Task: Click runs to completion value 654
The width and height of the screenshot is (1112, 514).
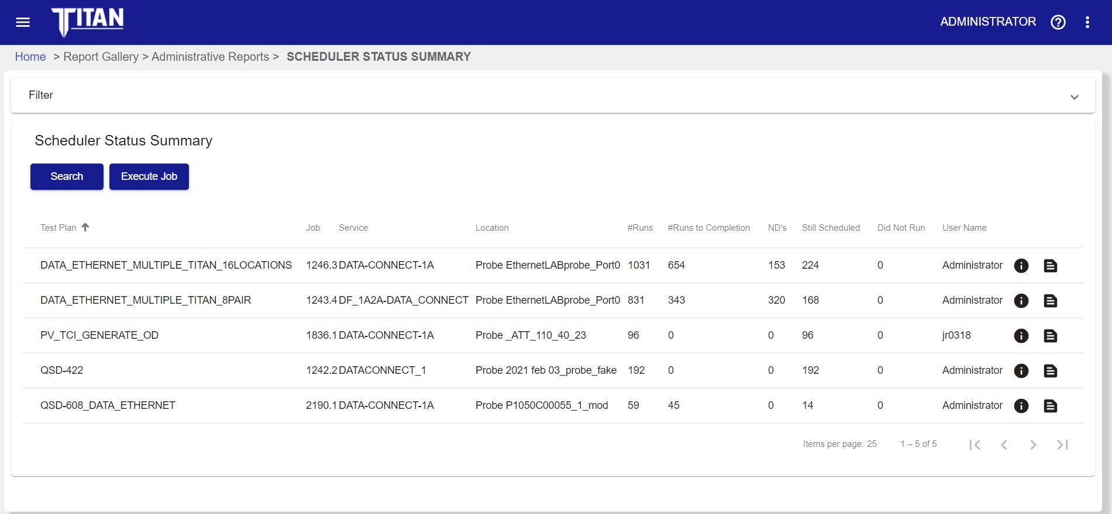Action: pyautogui.click(x=676, y=265)
